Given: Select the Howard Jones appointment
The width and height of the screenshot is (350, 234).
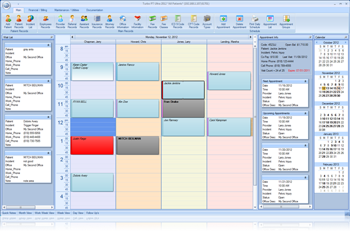Looking at the screenshot, I should 229,80.
